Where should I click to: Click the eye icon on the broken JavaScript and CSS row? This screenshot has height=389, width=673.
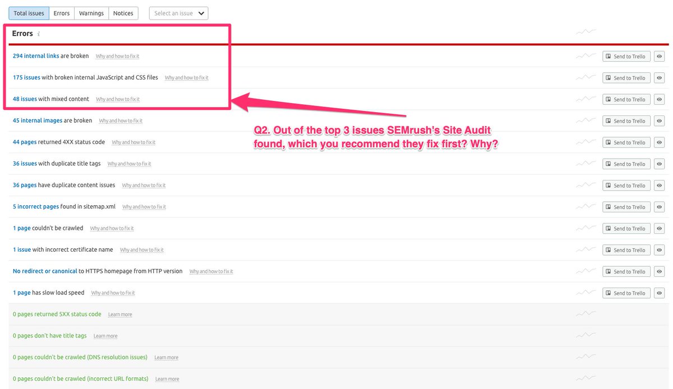point(660,77)
